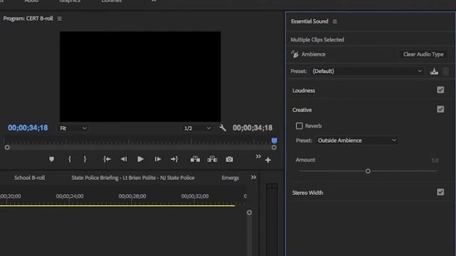Open the Graphics workspace tab
This screenshot has width=456, height=256.
[x=70, y=1]
